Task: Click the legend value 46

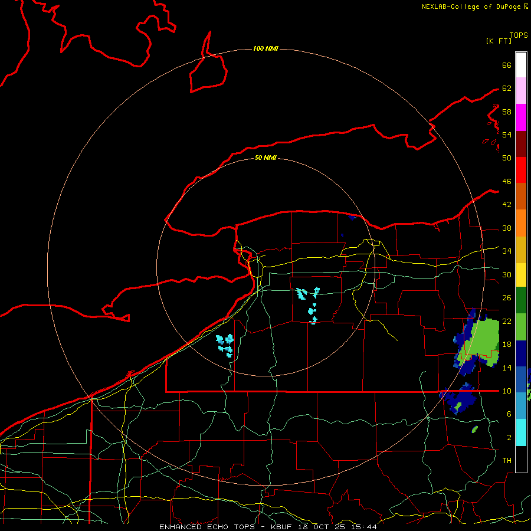Action: [x=507, y=182]
